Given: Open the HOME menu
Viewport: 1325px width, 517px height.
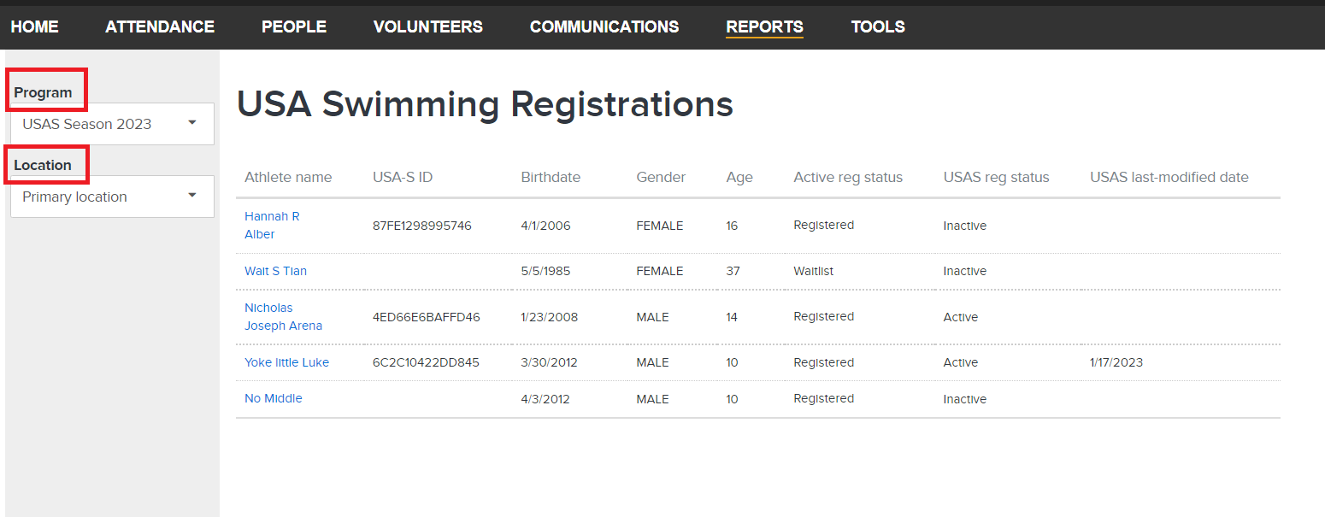Looking at the screenshot, I should coord(35,26).
